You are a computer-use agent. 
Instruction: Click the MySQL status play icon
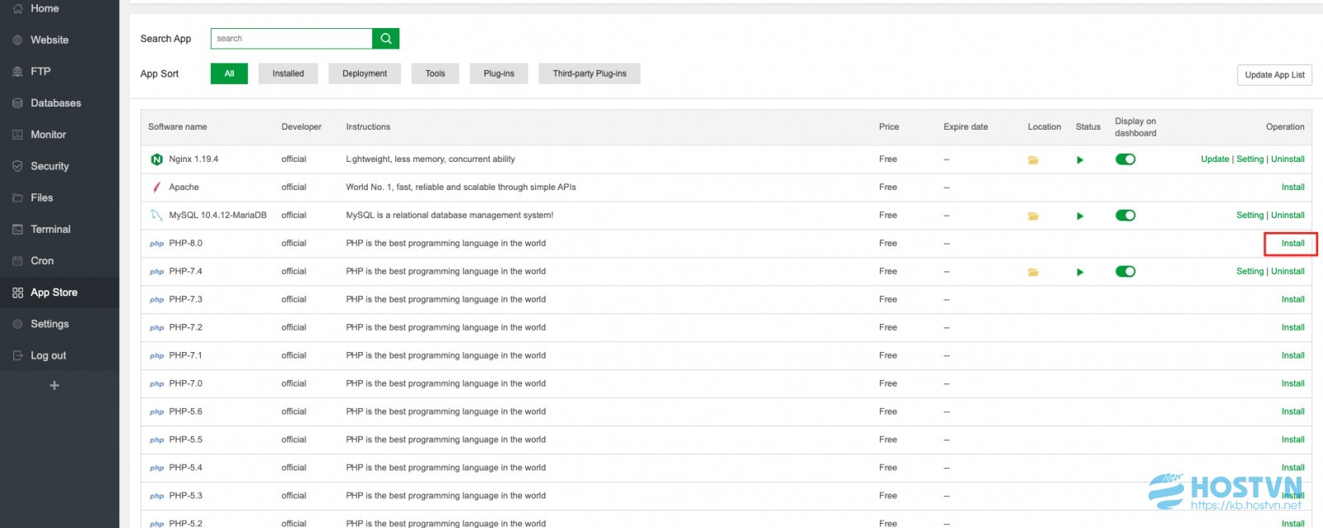tap(1080, 216)
